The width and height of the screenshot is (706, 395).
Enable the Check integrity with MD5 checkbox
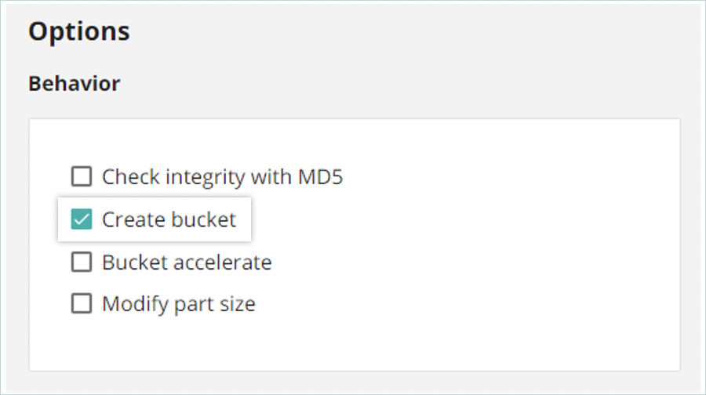tap(82, 176)
